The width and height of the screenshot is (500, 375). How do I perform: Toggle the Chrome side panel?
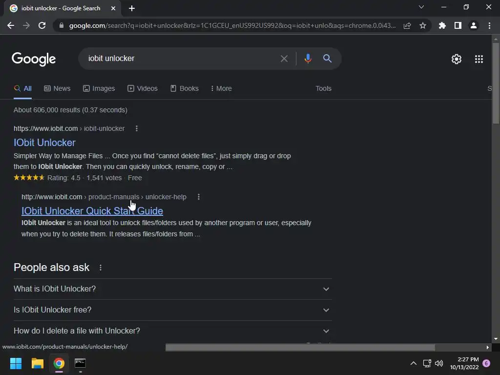tap(458, 25)
